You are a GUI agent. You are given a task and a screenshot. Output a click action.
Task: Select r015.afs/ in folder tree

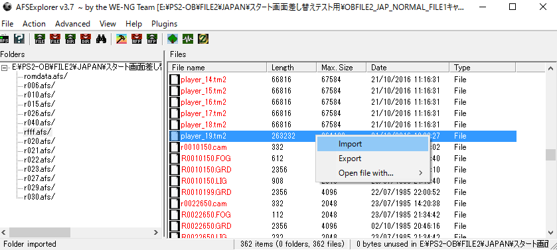tap(39, 104)
